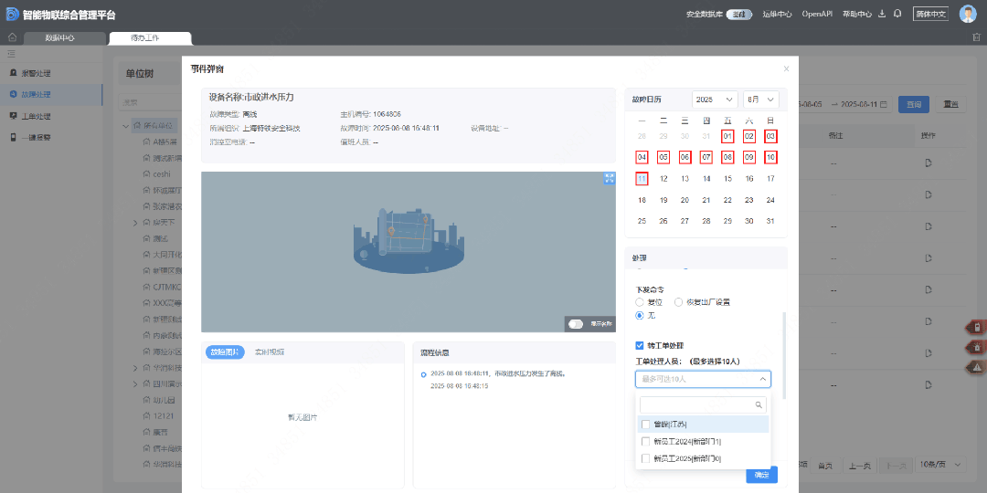Switch to the 实时视频 tab
Viewport: 987px width, 493px height.
click(x=269, y=351)
